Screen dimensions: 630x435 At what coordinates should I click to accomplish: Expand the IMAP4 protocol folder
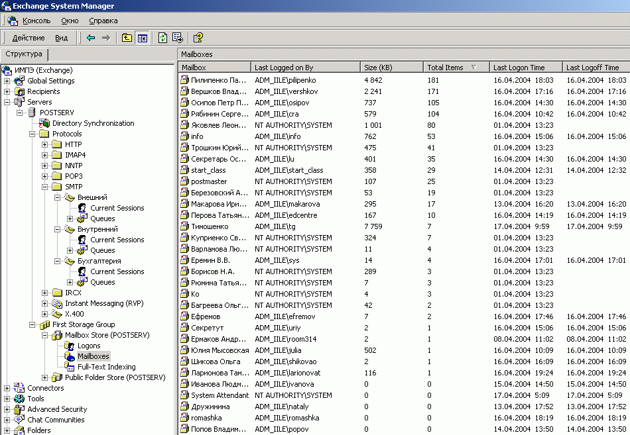coord(44,156)
